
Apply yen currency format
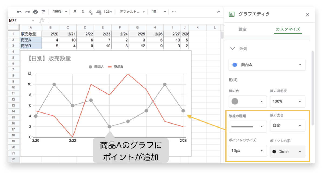(x=75, y=12)
